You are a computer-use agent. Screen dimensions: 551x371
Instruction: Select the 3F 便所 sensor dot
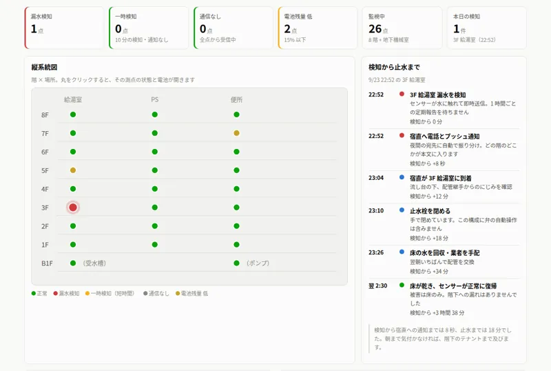236,208
